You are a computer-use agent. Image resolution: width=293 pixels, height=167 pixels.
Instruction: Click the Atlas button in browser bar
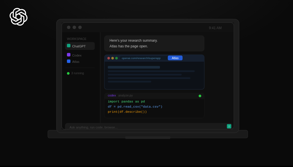[175, 58]
